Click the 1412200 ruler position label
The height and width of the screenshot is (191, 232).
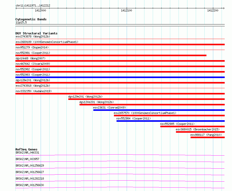point(213,10)
